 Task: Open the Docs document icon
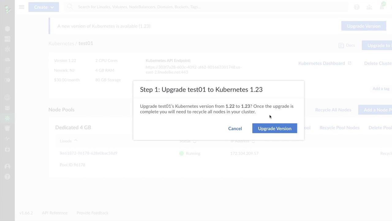pos(341,45)
